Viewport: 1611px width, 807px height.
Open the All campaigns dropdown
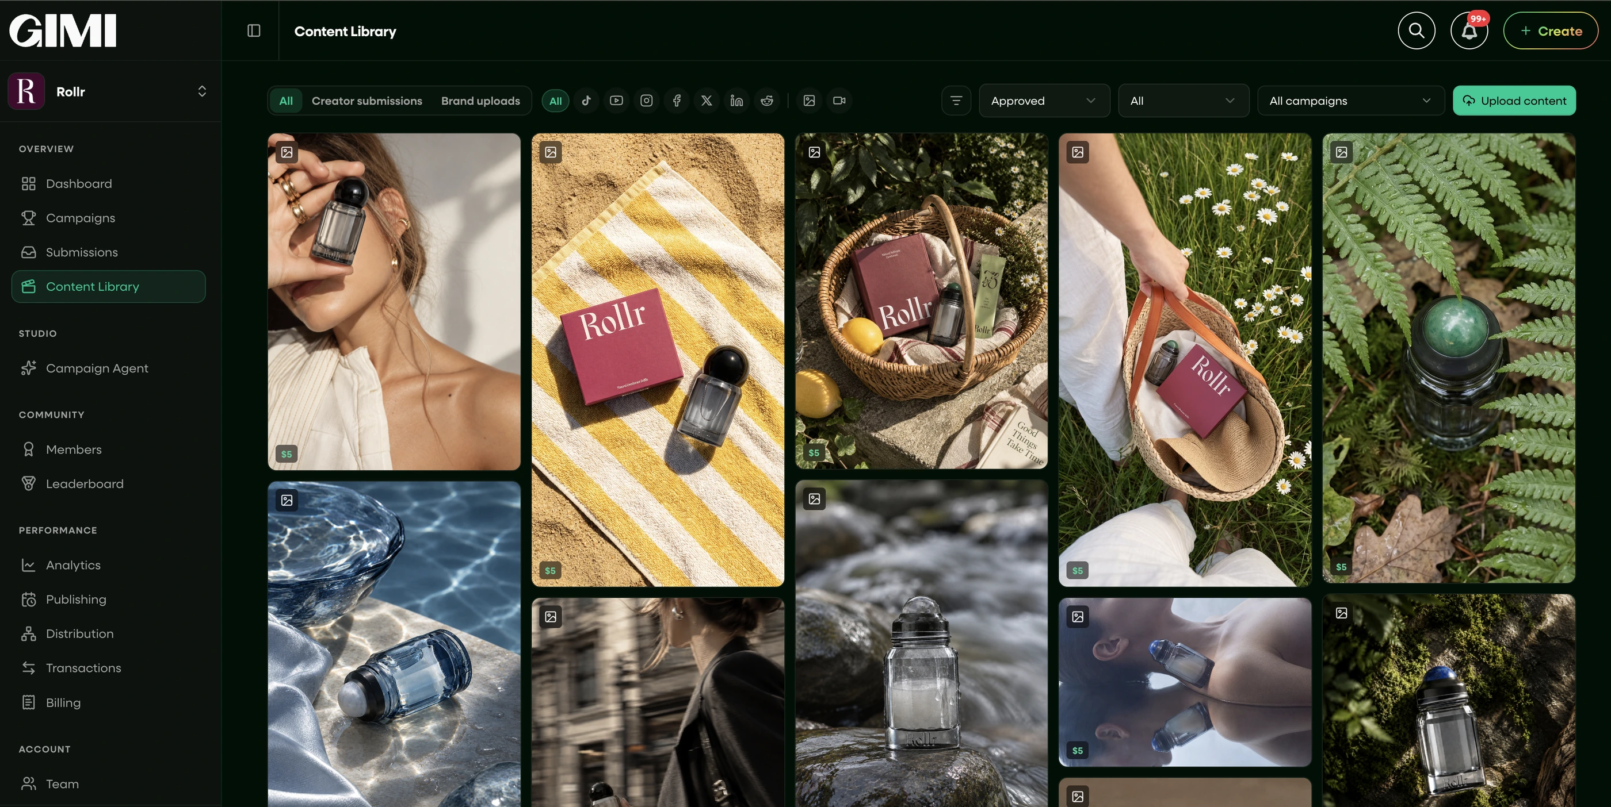coord(1350,101)
